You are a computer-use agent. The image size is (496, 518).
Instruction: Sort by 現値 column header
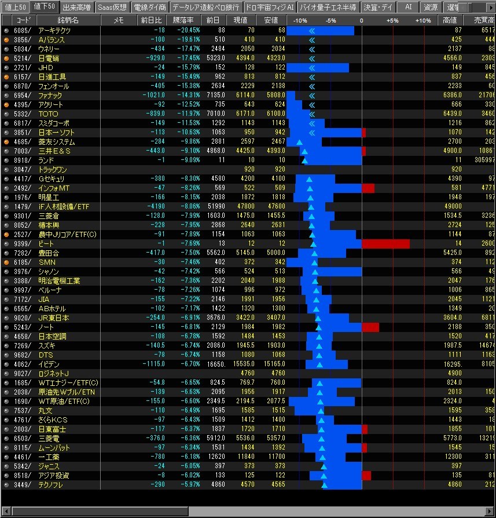[x=241, y=20]
